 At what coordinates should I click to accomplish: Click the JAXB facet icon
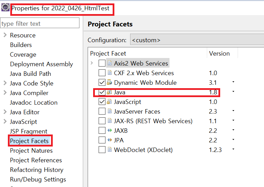tap(110, 130)
